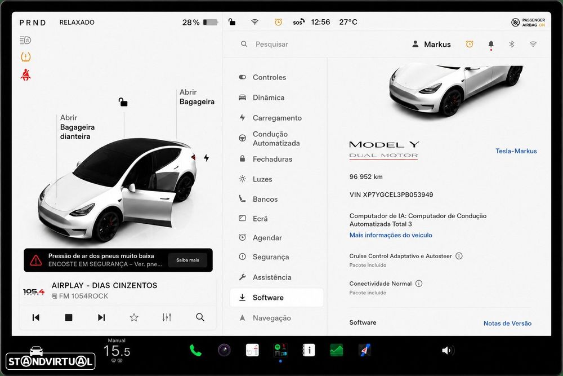Tap the Wi-Fi icon in settings header
Viewport: 563px width, 376px height.
(533, 44)
